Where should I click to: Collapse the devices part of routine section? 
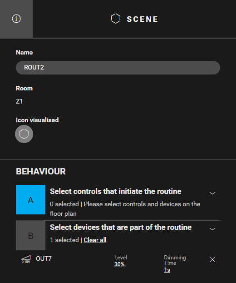click(212, 229)
